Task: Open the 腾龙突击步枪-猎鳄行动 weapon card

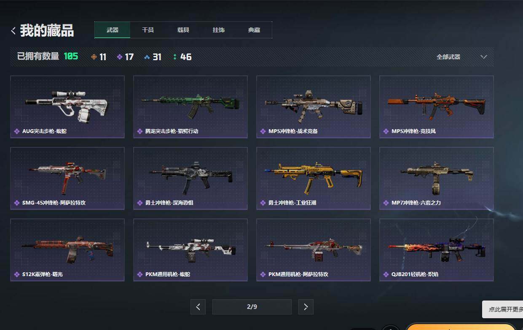Action: (190, 107)
